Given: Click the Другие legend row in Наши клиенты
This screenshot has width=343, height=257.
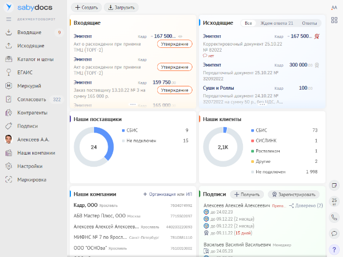Looking at the screenshot, I should coord(284,161).
